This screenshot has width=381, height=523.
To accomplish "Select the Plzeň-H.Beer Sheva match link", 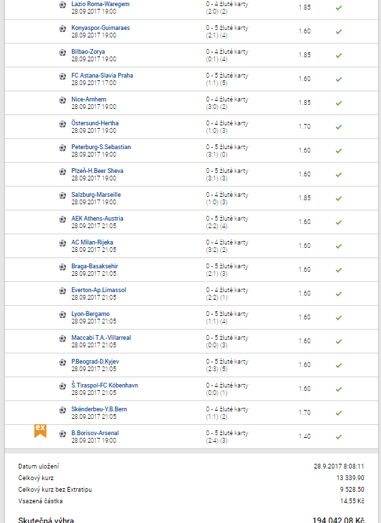I will coord(97,171).
